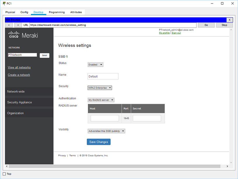Click the horizontal scrollbar left arrow
The width and height of the screenshot is (238, 179).
tap(7, 166)
